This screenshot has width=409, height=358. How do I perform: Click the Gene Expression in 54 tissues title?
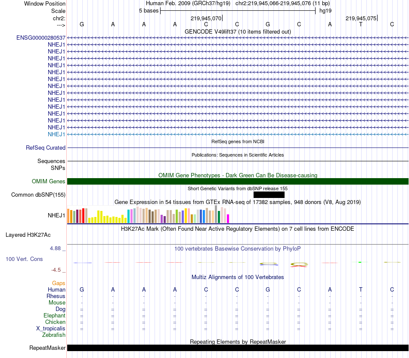point(238,202)
